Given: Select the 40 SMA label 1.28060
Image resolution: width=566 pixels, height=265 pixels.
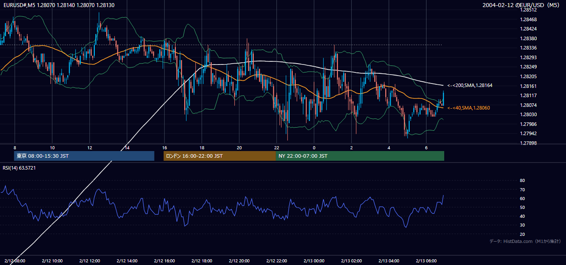Looking at the screenshot, I should pos(469,108).
